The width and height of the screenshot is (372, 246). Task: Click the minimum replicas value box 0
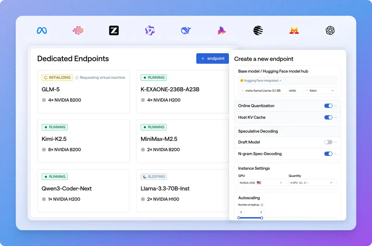click(x=241, y=212)
